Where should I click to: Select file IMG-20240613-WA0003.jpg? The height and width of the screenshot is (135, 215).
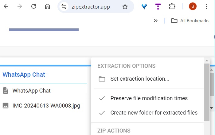(45, 106)
